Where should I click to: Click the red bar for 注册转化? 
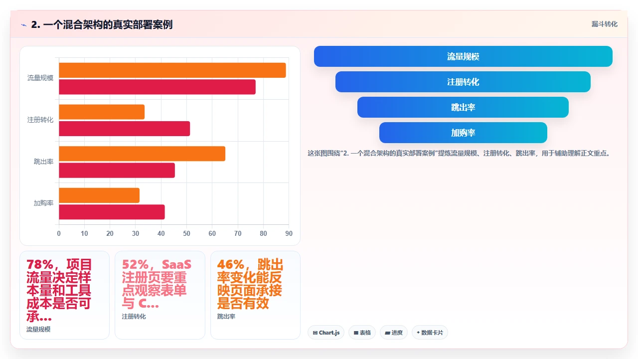(125, 129)
